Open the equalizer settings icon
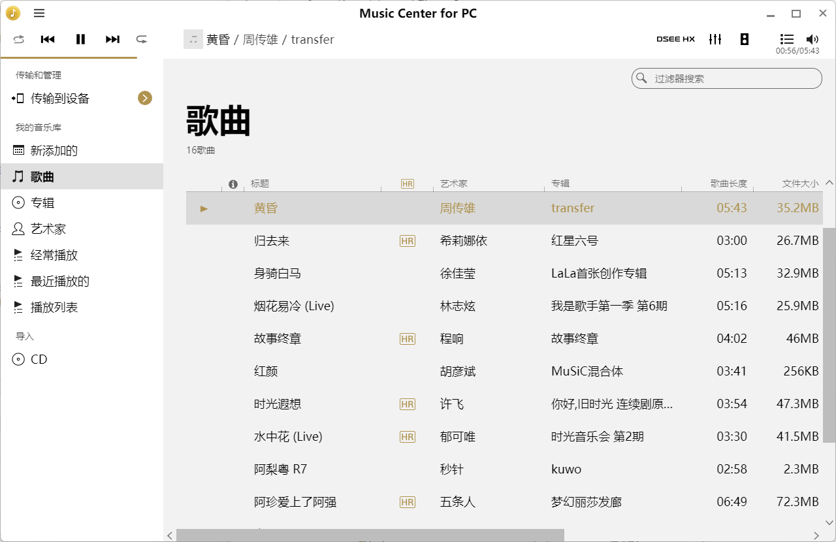This screenshot has width=836, height=542. pyautogui.click(x=715, y=39)
